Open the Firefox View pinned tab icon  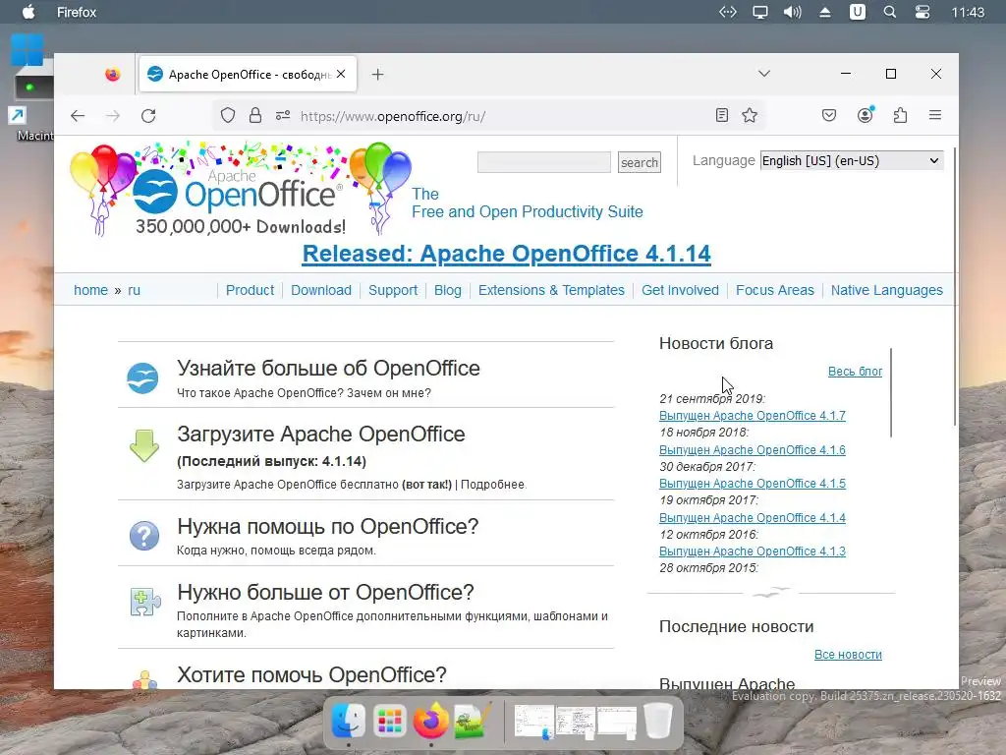(x=112, y=75)
